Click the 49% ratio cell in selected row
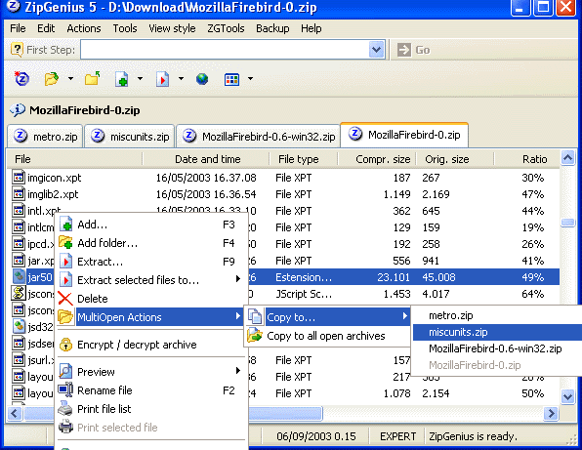 [532, 277]
